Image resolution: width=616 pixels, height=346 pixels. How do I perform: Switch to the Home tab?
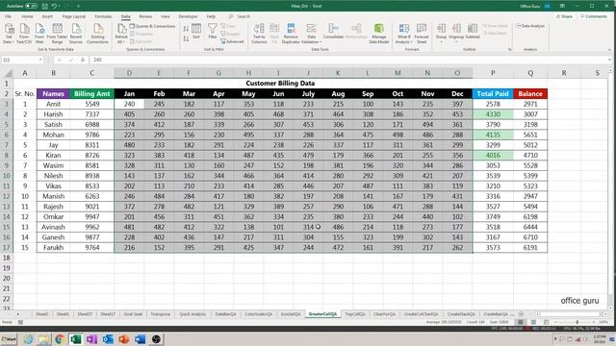[x=27, y=16]
